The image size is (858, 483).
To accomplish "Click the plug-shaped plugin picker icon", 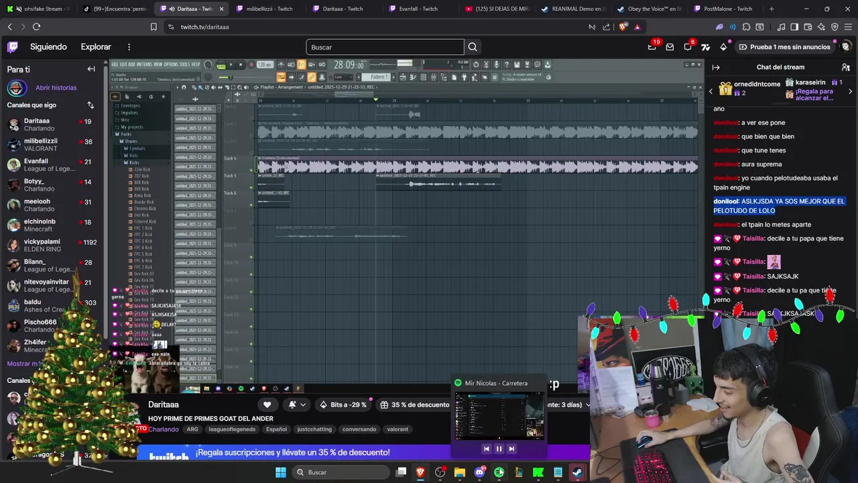I will (x=464, y=77).
